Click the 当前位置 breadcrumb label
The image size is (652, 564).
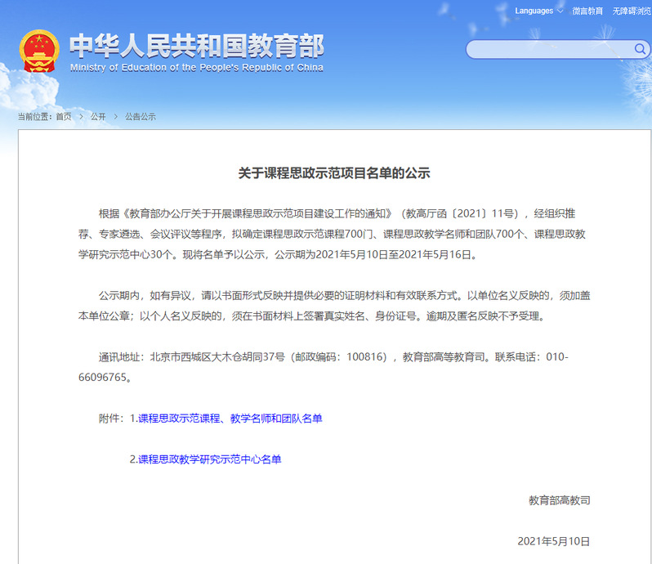(x=35, y=116)
